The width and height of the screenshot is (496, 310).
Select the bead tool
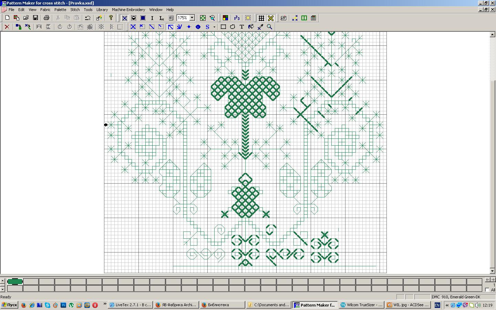[198, 27]
